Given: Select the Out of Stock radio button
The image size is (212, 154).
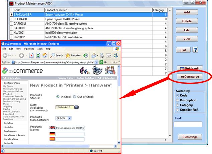Looking at the screenshot, I should pos(75,97).
